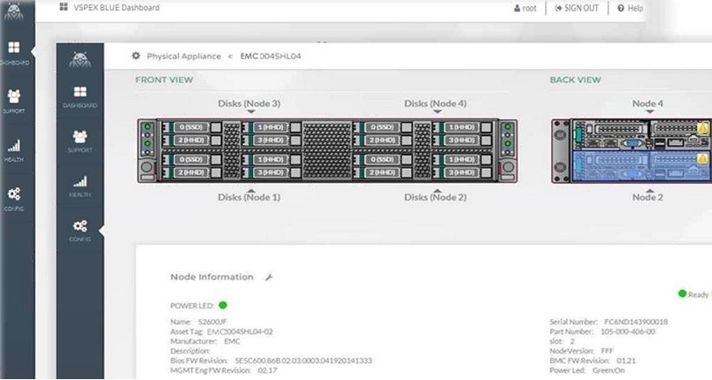Screen dimensions: 712x380
Task: Click the wrench icon next to Node Information
Action: pos(269,277)
